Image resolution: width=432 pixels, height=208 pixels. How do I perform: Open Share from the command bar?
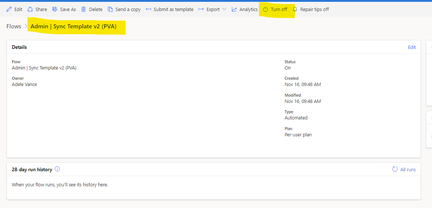point(37,9)
